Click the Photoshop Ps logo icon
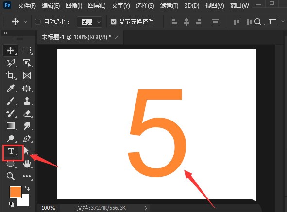 tap(7, 5)
